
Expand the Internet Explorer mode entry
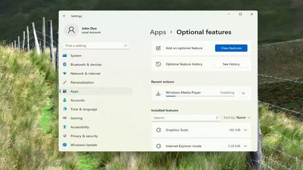point(245,146)
